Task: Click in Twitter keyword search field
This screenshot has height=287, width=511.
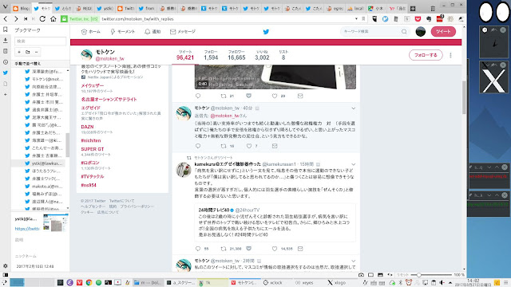Action: click(x=371, y=32)
